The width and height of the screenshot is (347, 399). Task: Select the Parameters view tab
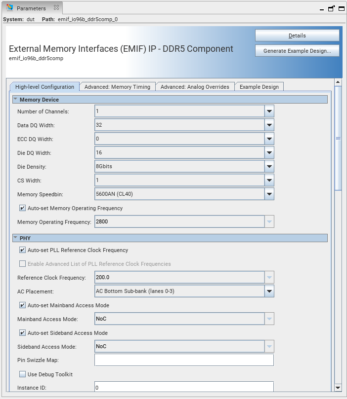pyautogui.click(x=33, y=8)
